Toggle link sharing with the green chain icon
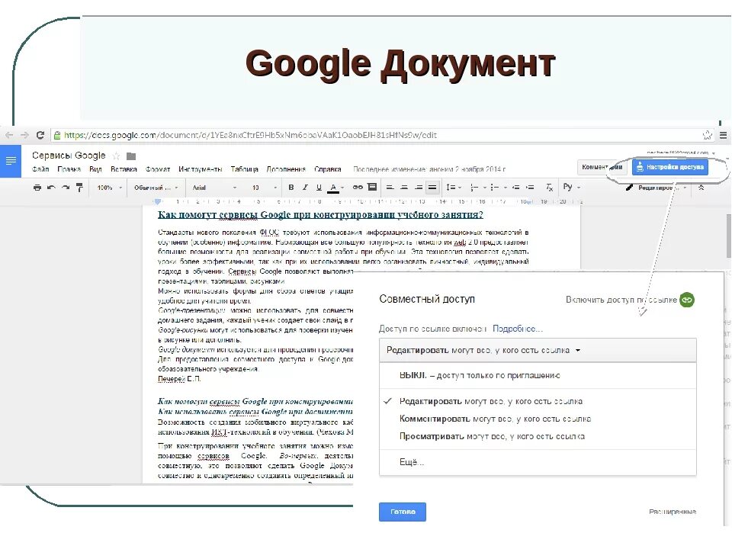Image resolution: width=732 pixels, height=549 pixels. pos(687,300)
